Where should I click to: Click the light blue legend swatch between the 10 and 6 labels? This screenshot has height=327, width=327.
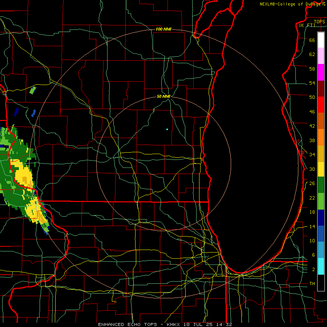321,250
